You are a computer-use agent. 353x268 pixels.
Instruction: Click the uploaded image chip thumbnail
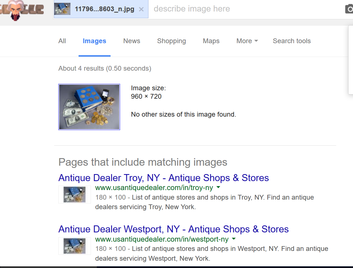[x=62, y=9]
